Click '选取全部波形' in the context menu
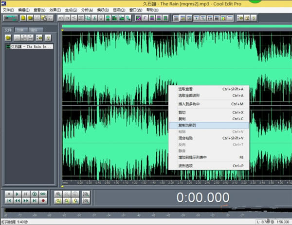Viewport: 292px width, 225px height. [188, 96]
